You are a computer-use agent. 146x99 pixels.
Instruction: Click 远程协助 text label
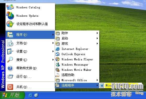point(68,75)
